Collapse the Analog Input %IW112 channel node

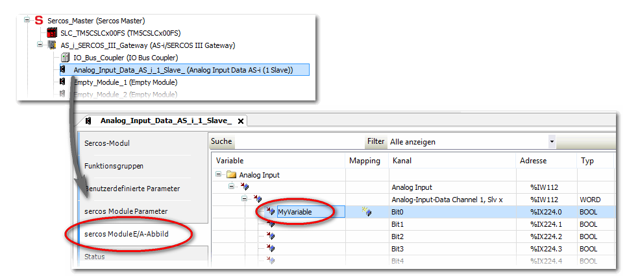[x=231, y=186]
